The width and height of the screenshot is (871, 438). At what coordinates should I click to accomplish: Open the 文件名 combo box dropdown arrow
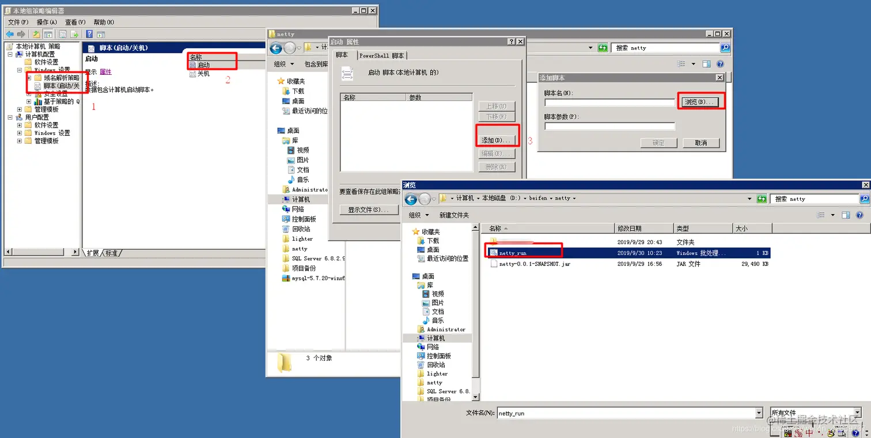coord(759,413)
